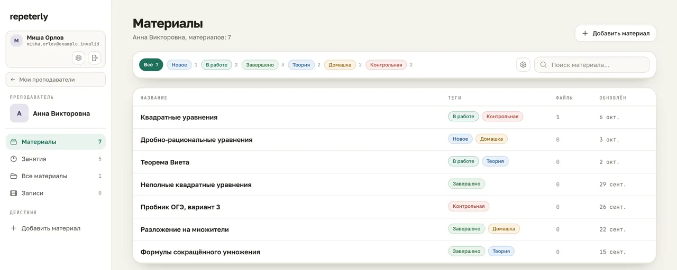677x270 pixels.
Task: Click Завершено tag in Формулы сокращённого умножения row
Action: point(466,252)
